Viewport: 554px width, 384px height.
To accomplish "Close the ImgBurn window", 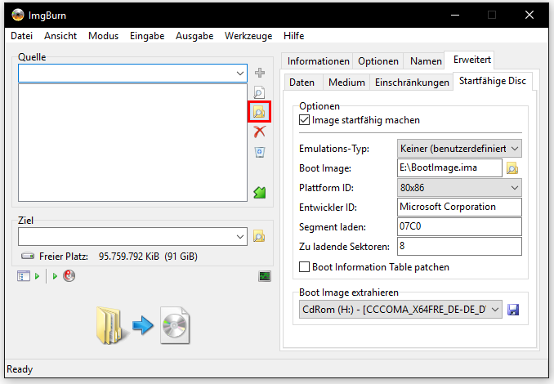I will [x=529, y=15].
